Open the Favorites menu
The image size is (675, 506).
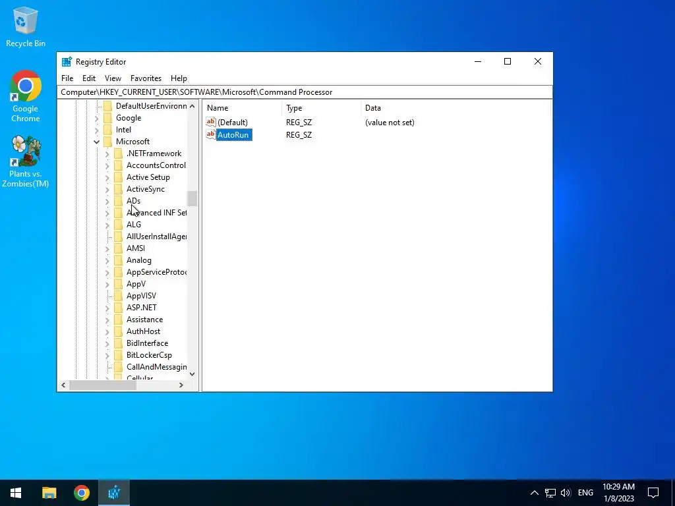pyautogui.click(x=146, y=78)
